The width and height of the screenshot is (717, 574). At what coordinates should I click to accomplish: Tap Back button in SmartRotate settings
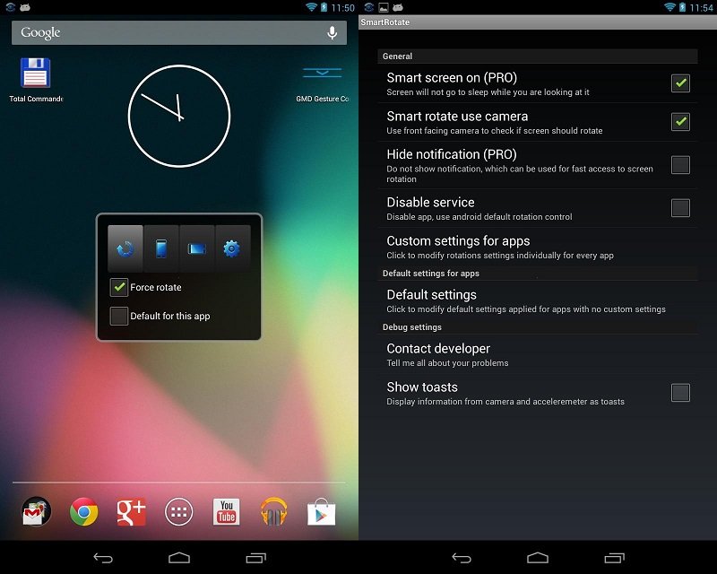462,558
